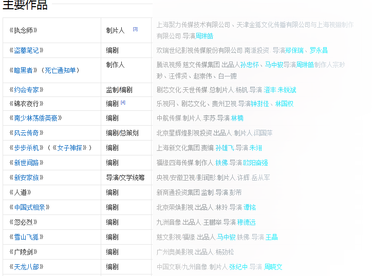
Task: Click citation reference [3] beside 制片人
Action: pos(135,29)
